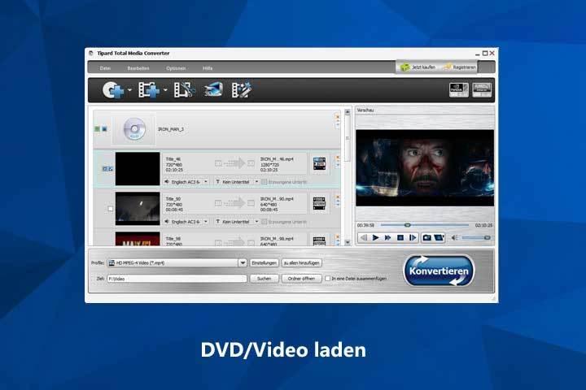Enable 'In eine Datei zusammenfügen' checkbox

(328, 279)
